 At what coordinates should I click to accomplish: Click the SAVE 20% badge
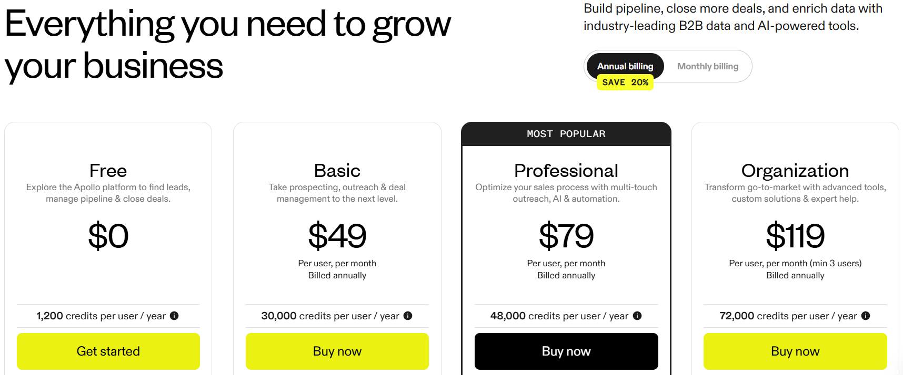tap(625, 82)
